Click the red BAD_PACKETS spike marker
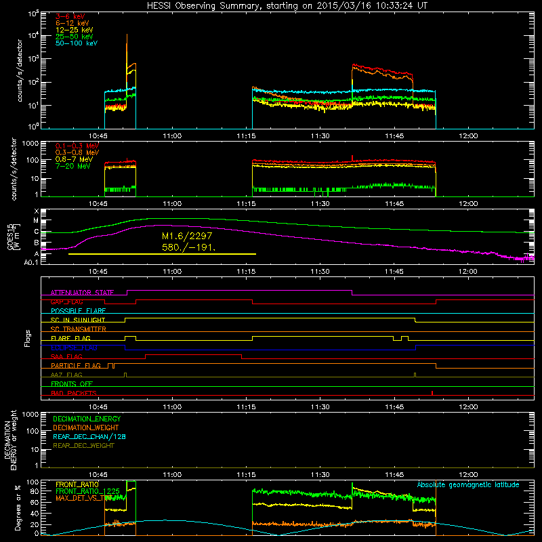This screenshot has height=542, width=542. 432,393
